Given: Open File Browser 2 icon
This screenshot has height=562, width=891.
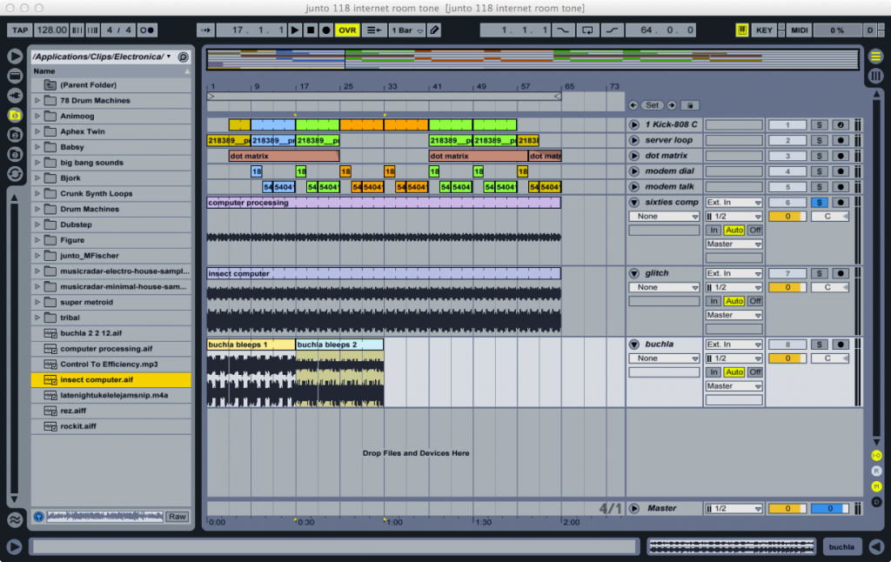Looking at the screenshot, I should click(x=15, y=135).
